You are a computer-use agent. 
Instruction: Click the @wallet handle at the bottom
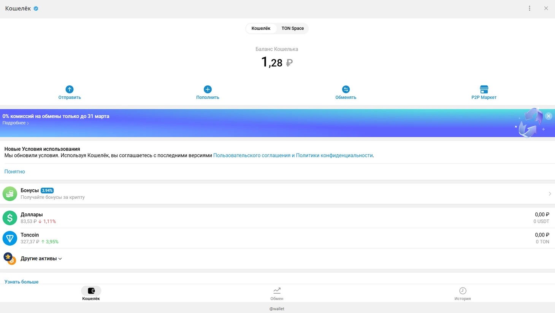[277, 309]
